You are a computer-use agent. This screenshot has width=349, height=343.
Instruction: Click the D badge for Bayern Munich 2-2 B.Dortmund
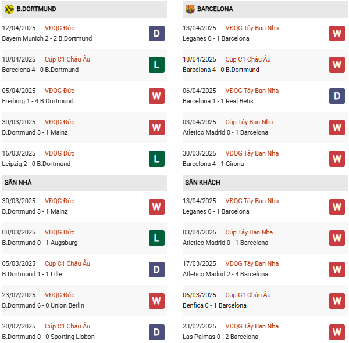click(156, 33)
